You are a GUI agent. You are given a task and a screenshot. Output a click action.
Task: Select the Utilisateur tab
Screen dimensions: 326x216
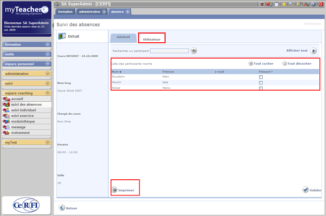click(152, 39)
